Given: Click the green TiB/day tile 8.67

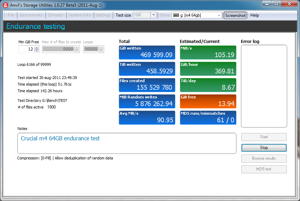Looking at the screenshot, I should 208,85.
